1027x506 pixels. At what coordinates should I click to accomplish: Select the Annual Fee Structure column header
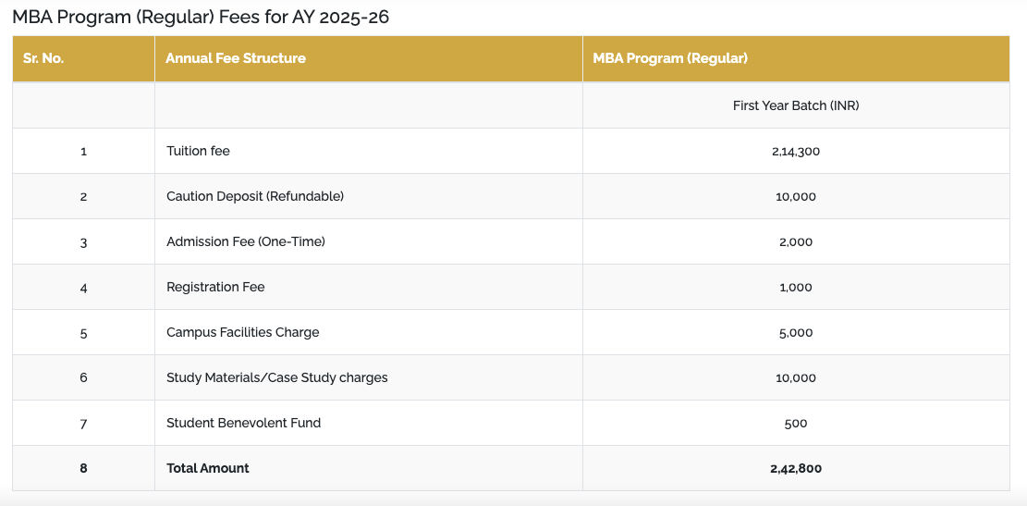[x=236, y=58]
